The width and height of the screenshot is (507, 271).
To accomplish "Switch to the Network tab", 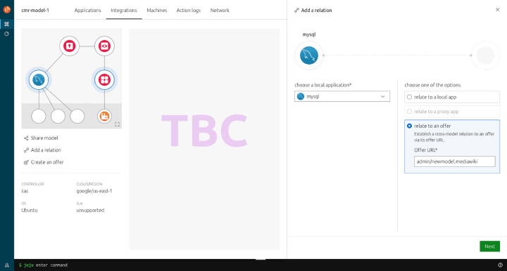I will pos(220,11).
